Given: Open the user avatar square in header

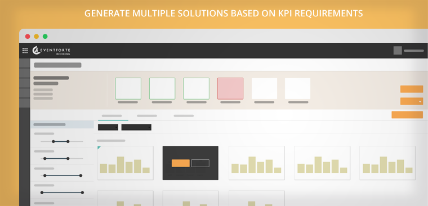Looking at the screenshot, I should click(x=398, y=51).
